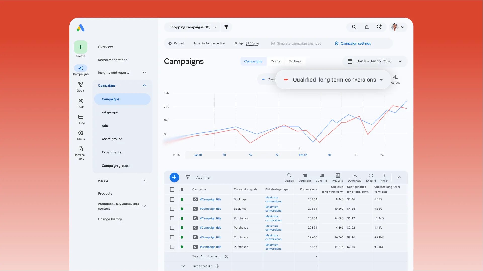Viewport: 483px width, 271px height.
Task: Open the Reports tool
Action: point(338,177)
